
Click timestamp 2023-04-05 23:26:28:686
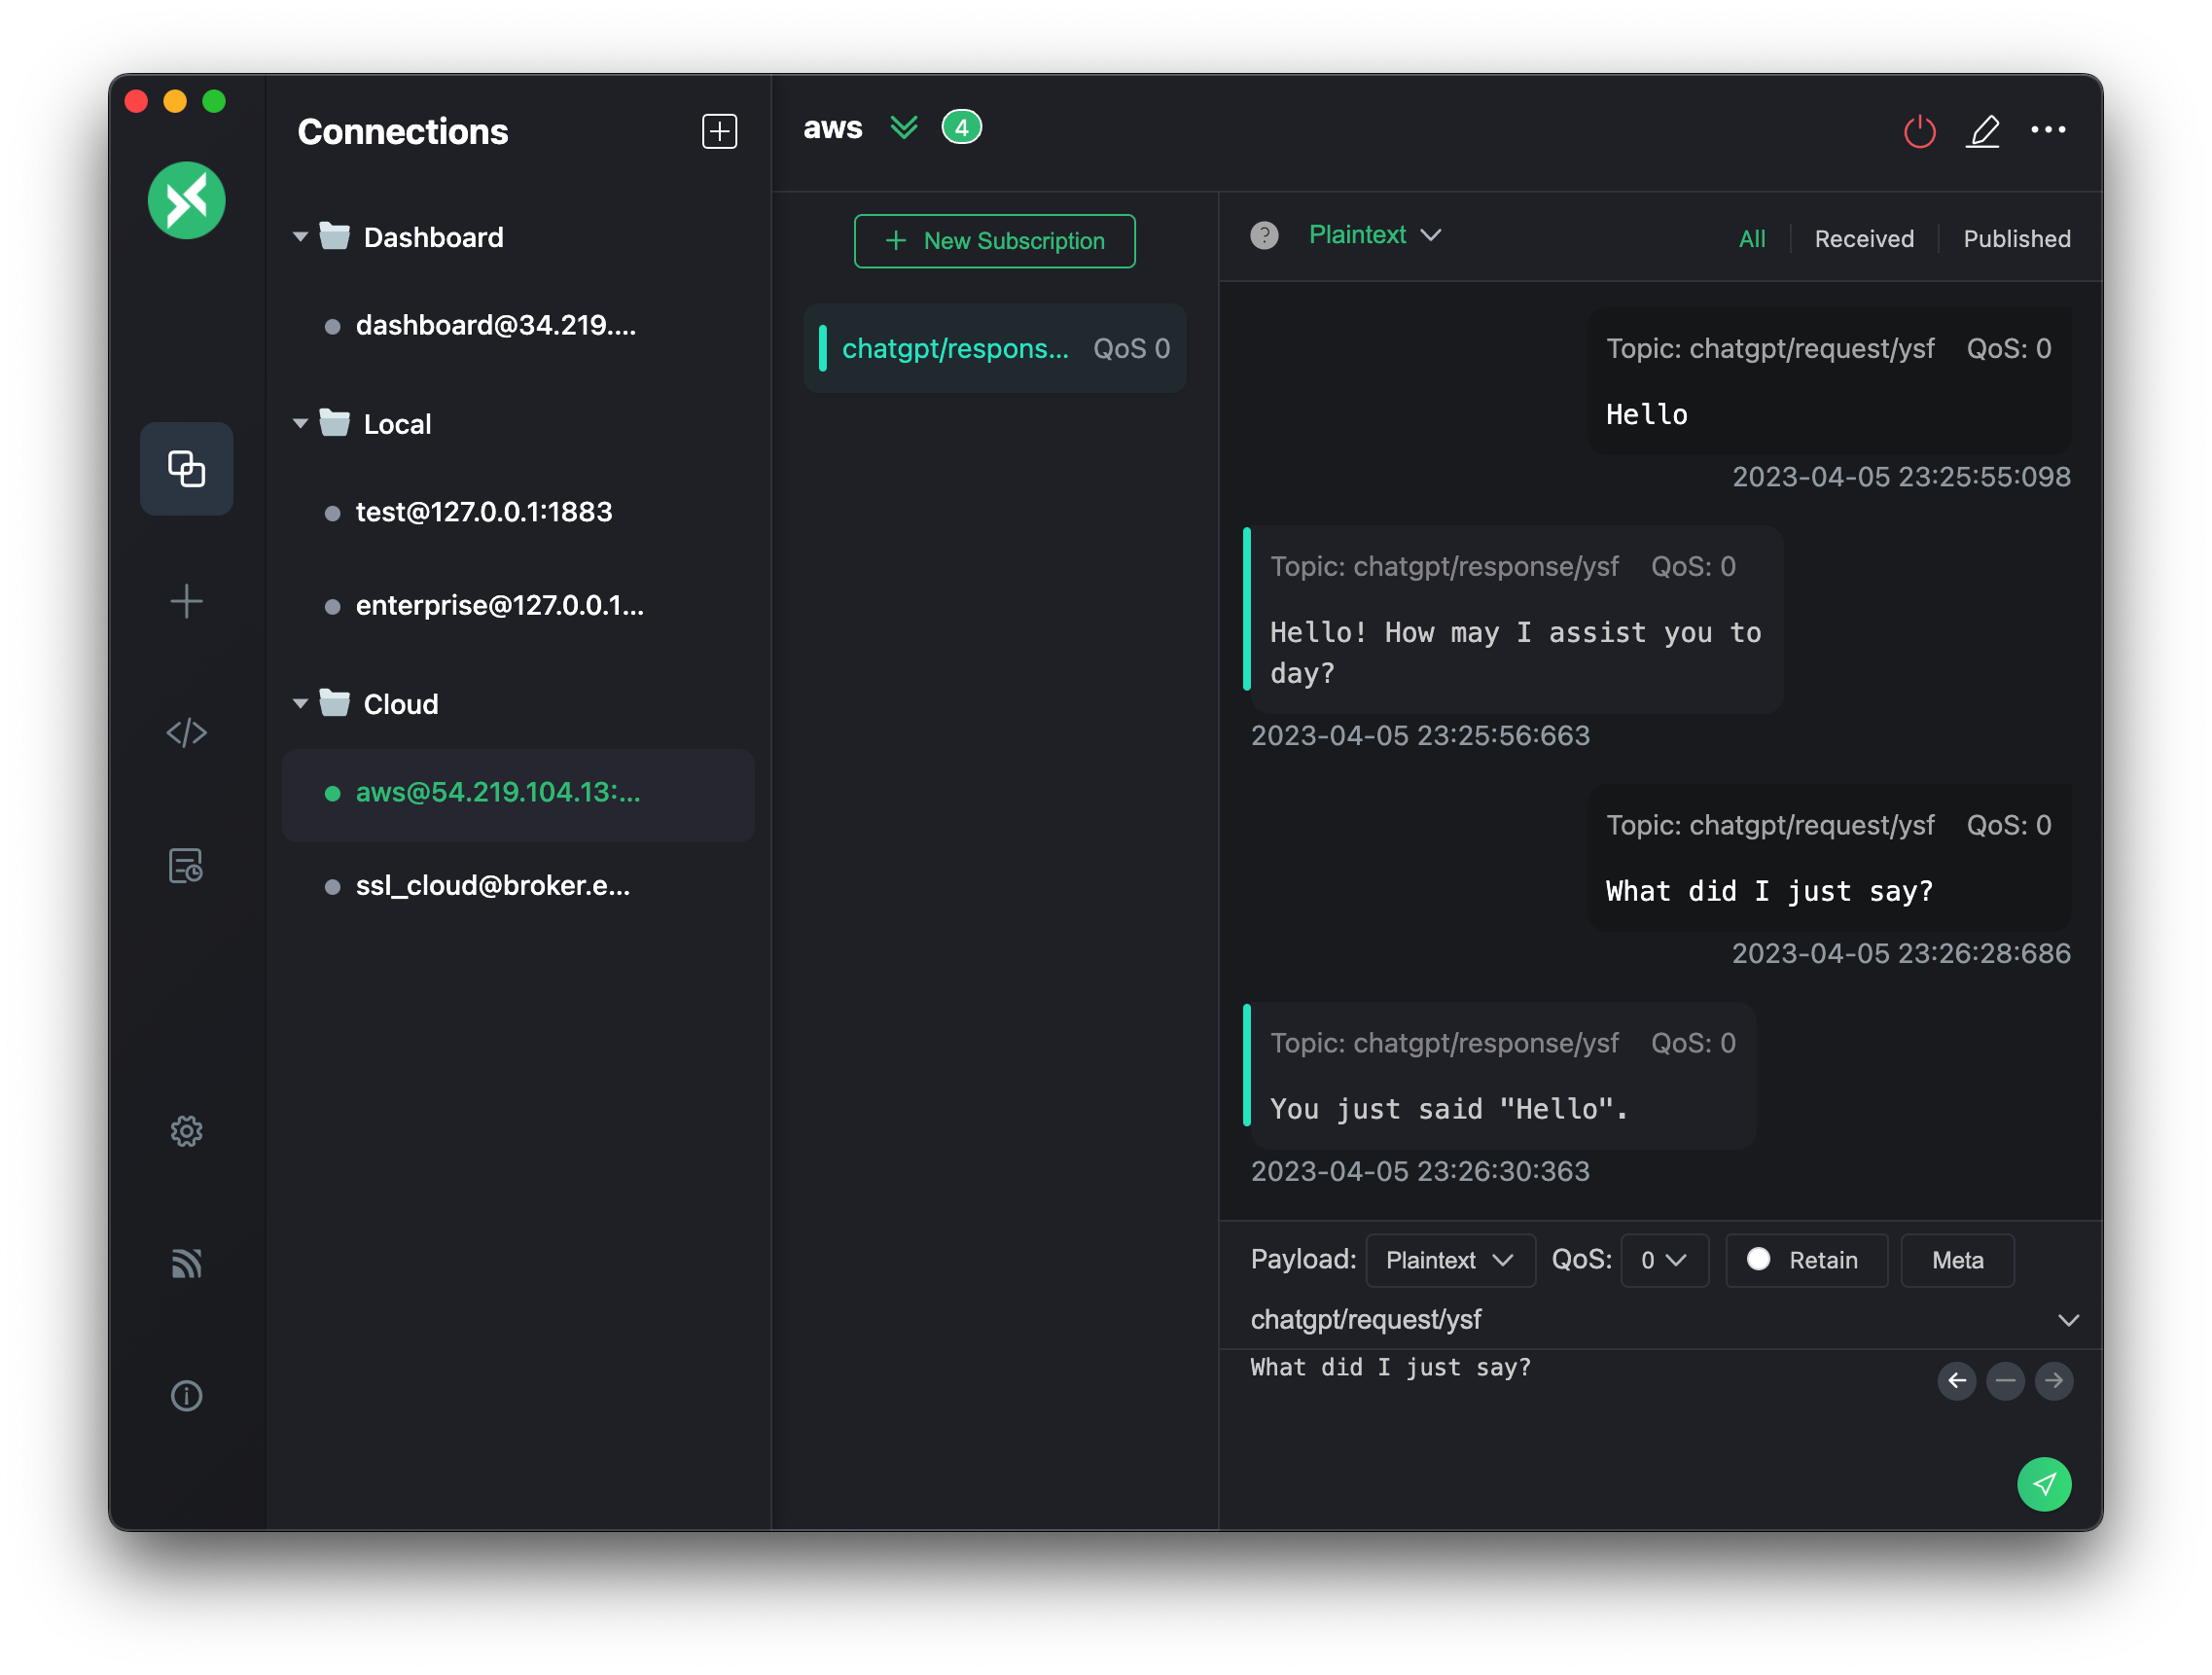(1900, 954)
